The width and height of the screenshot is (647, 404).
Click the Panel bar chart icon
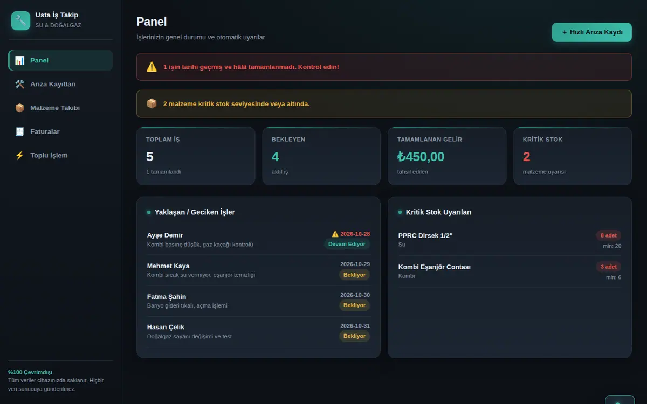pos(19,60)
